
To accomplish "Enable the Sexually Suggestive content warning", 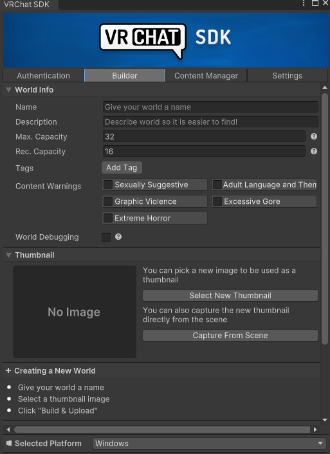I will pyautogui.click(x=108, y=185).
